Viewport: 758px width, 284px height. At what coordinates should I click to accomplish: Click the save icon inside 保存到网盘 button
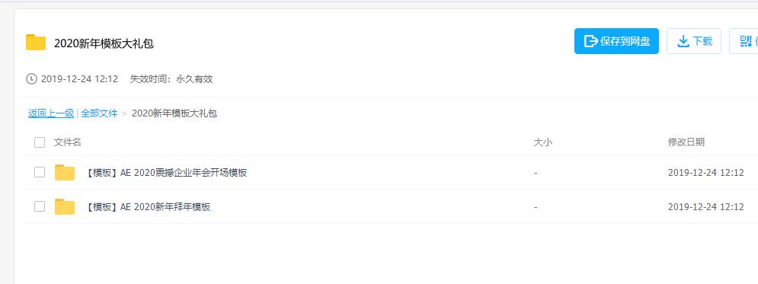590,41
